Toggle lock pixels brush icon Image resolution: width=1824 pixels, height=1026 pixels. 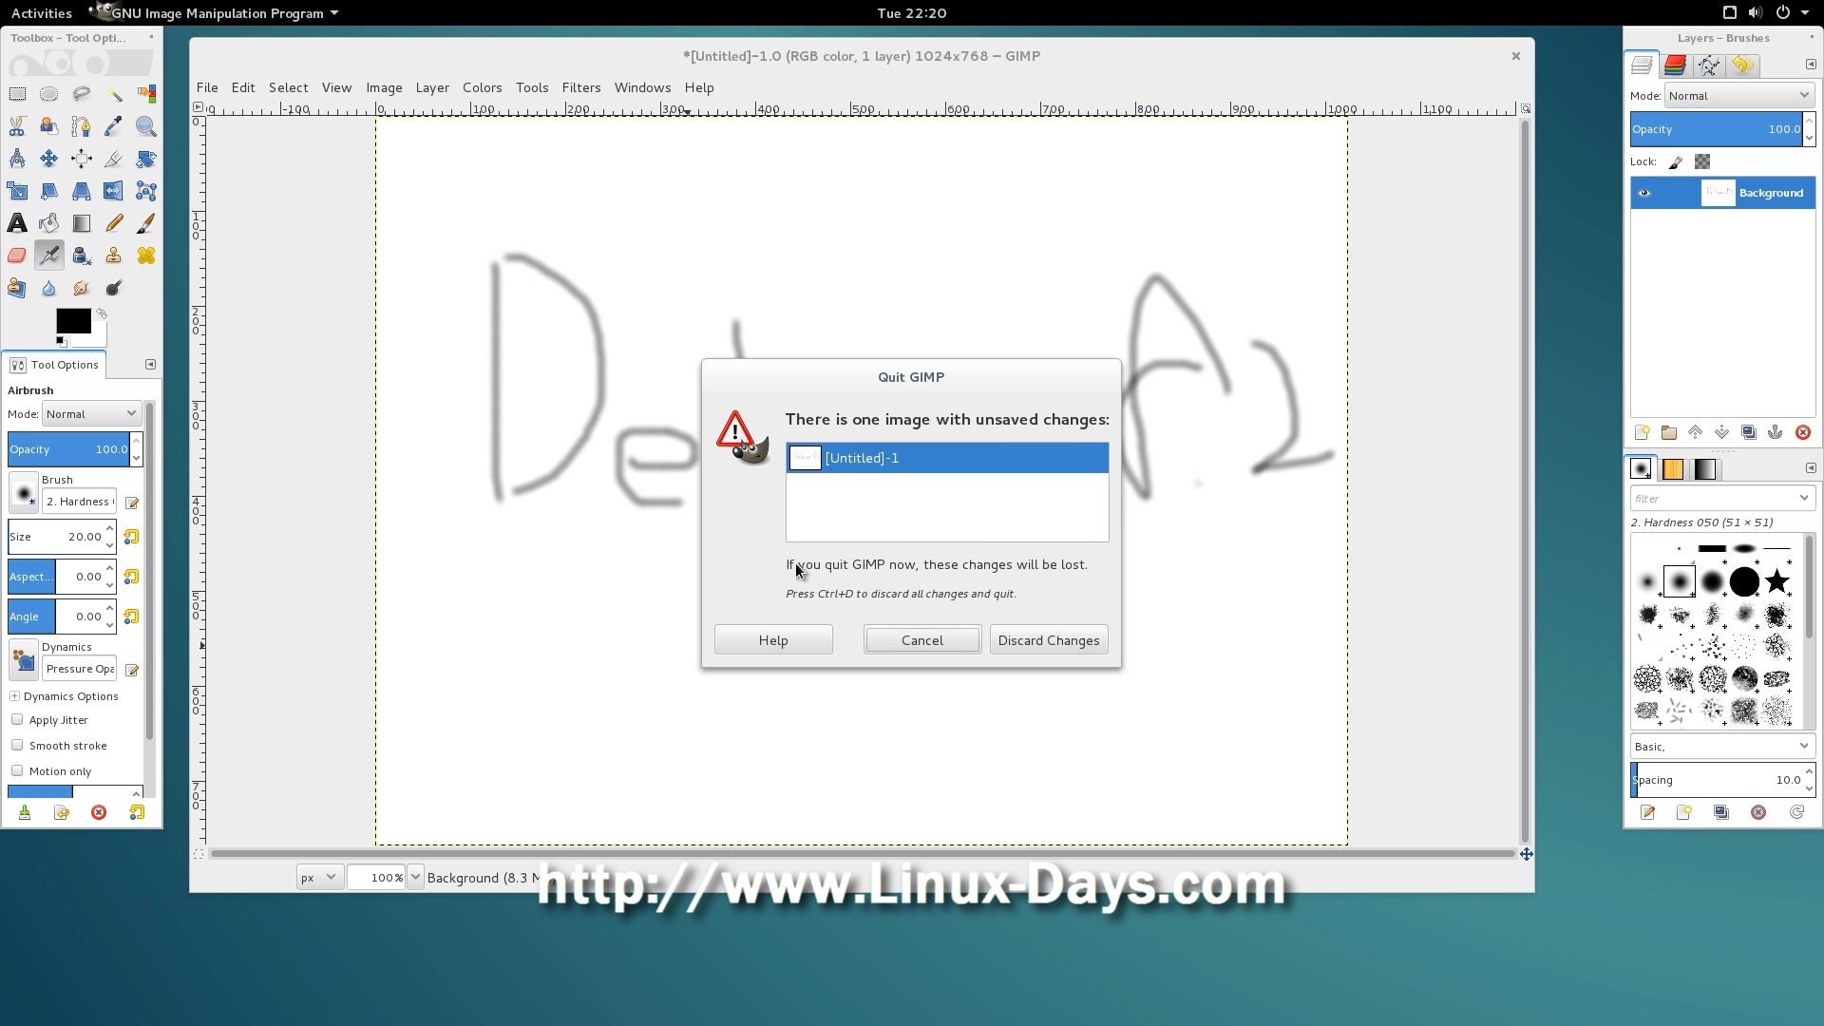point(1675,162)
